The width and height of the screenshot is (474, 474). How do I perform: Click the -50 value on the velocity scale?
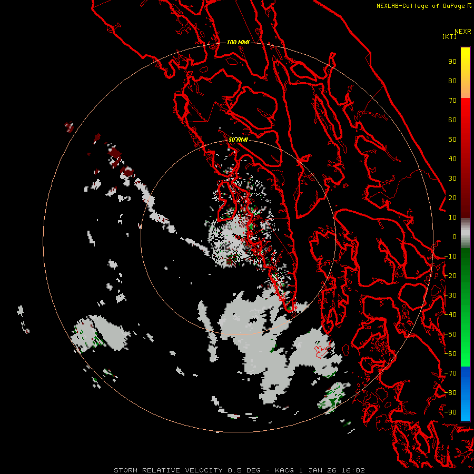[450, 334]
